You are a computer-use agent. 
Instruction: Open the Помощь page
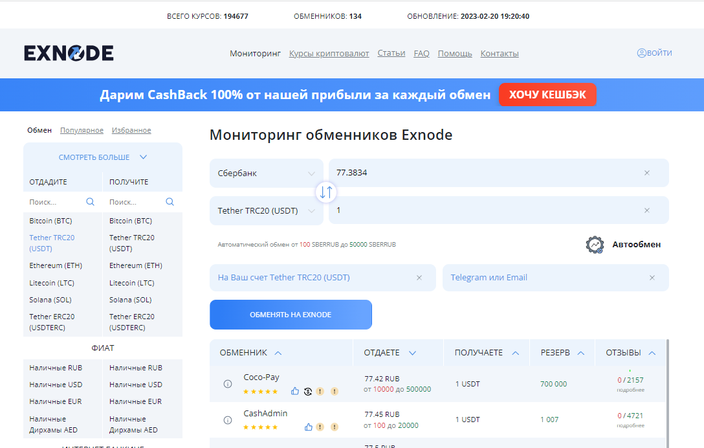[455, 54]
